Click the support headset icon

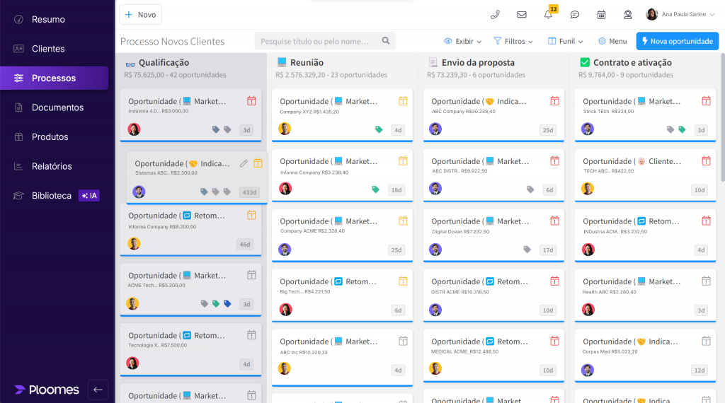tap(627, 14)
